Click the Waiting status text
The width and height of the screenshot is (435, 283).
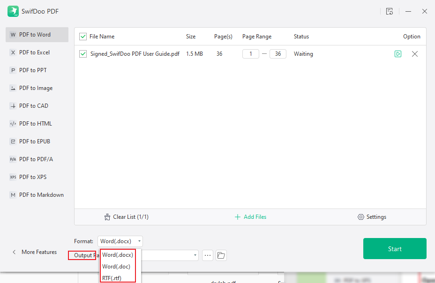[303, 54]
